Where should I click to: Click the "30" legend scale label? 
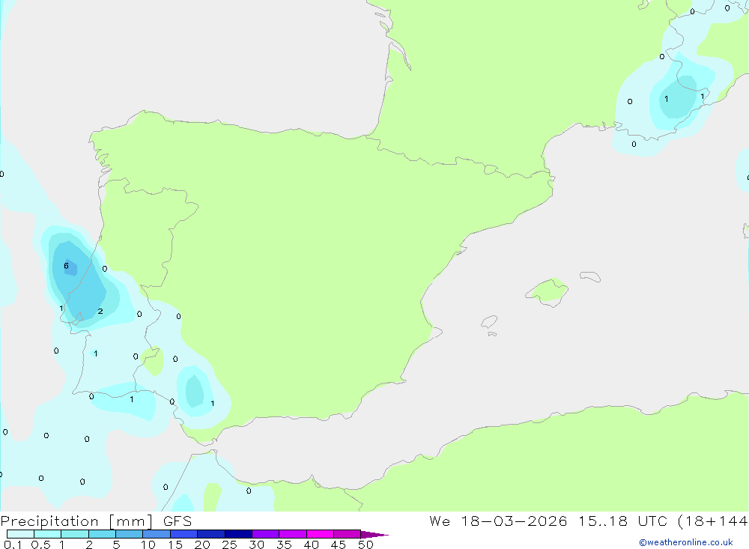pyautogui.click(x=256, y=545)
